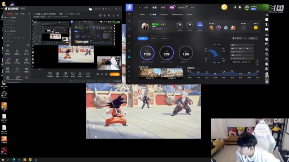
Task: Open the chat bubble icon below the friends list
Action: [x=267, y=82]
